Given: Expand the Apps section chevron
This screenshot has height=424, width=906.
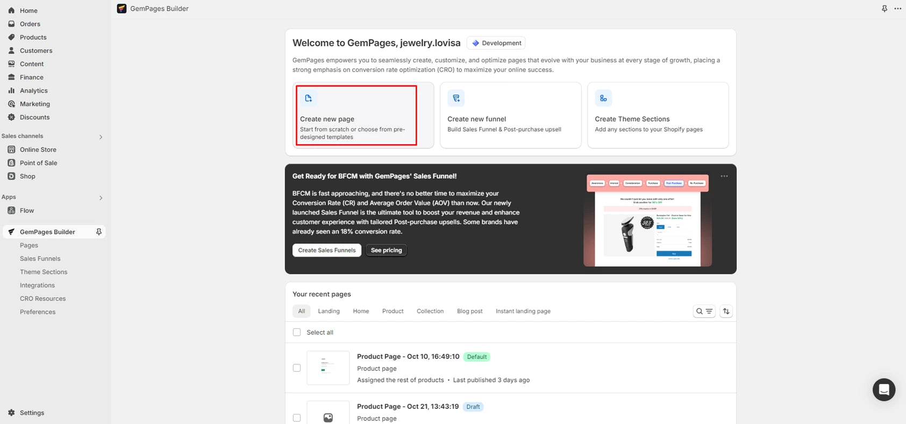Looking at the screenshot, I should (101, 197).
